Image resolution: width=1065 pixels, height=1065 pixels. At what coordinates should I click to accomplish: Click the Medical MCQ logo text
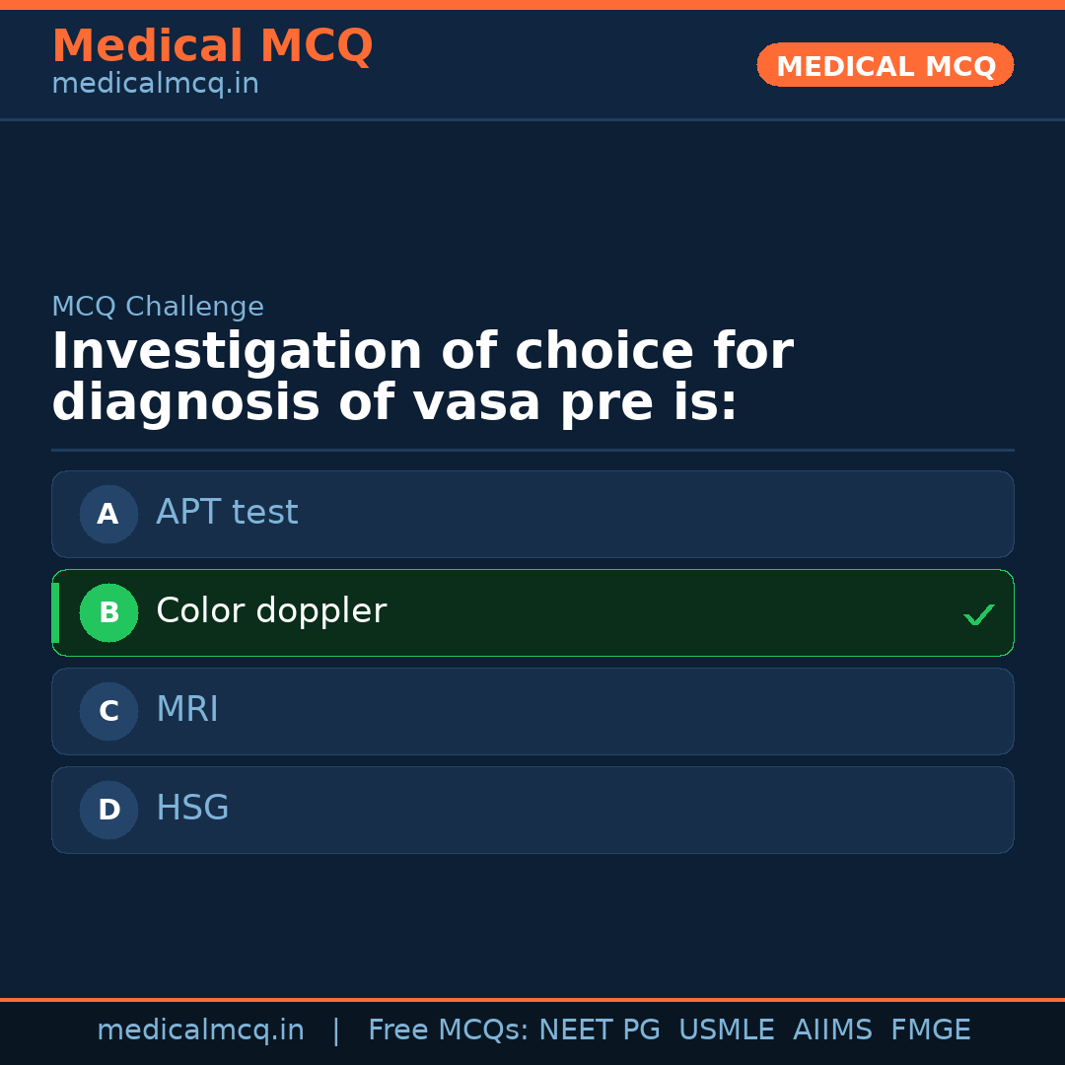[212, 45]
